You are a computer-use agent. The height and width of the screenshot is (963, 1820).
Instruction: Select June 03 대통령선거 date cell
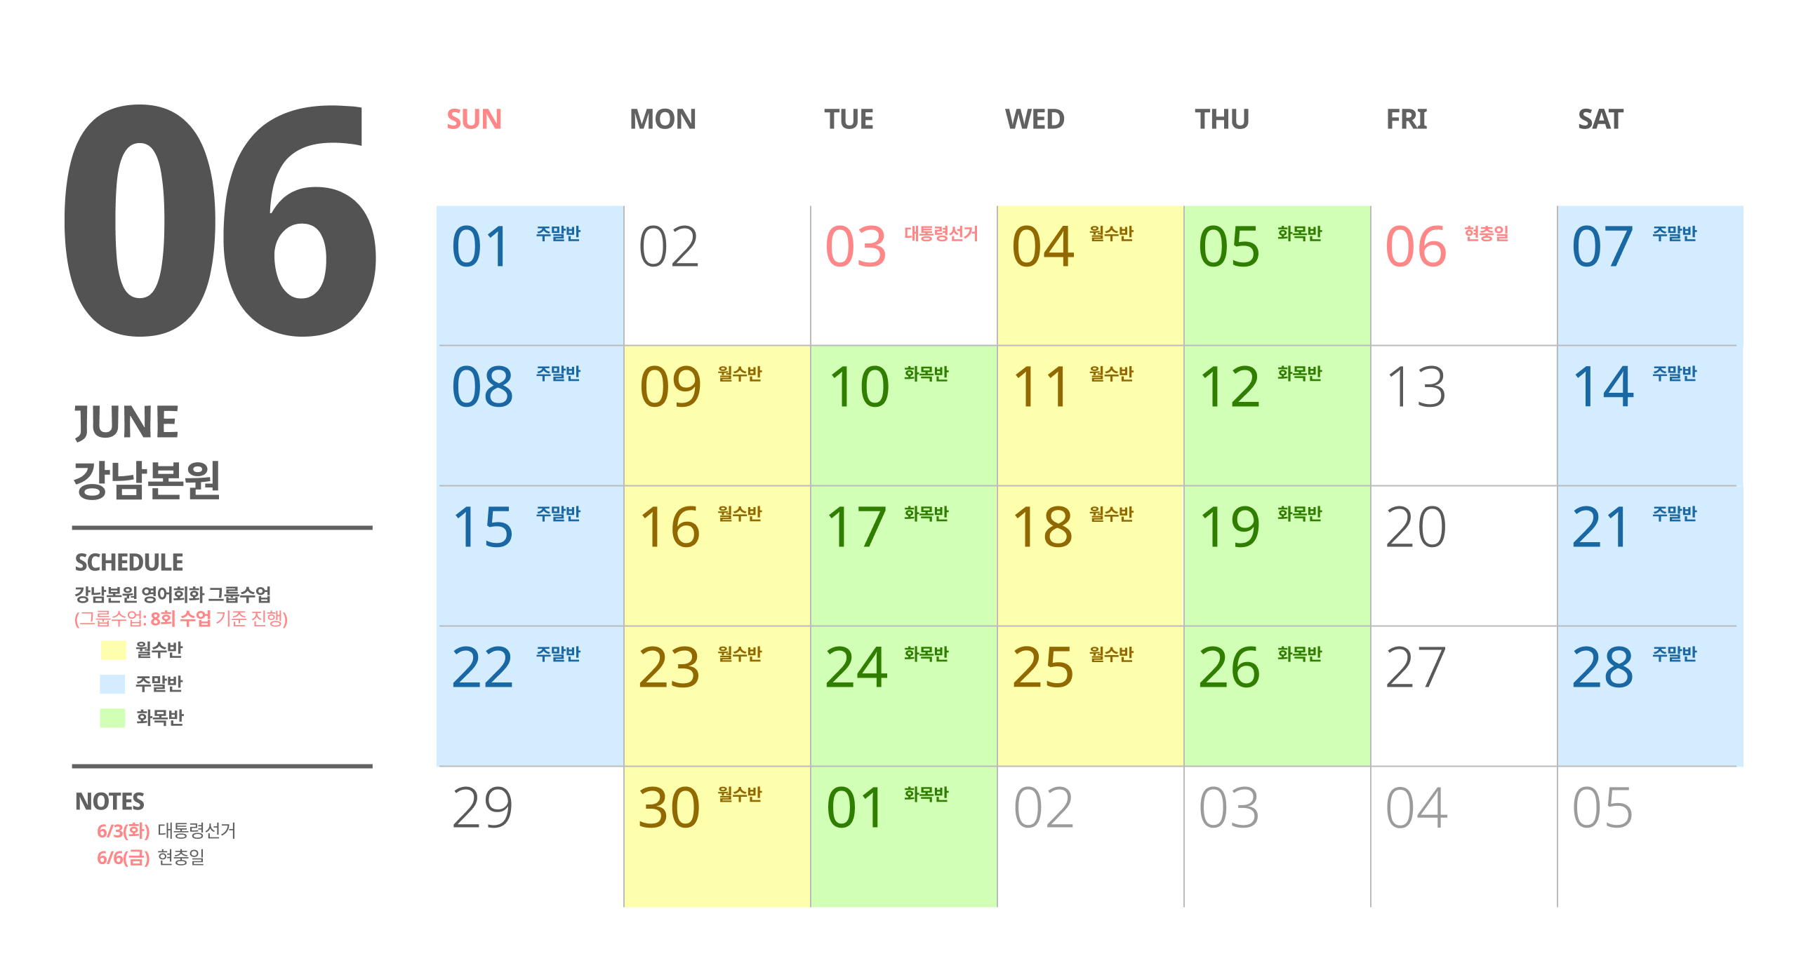click(903, 276)
